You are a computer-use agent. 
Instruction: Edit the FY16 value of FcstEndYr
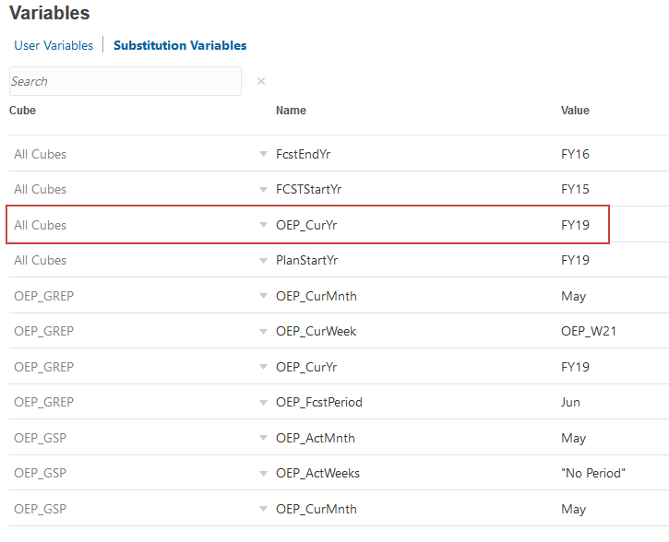pyautogui.click(x=575, y=154)
